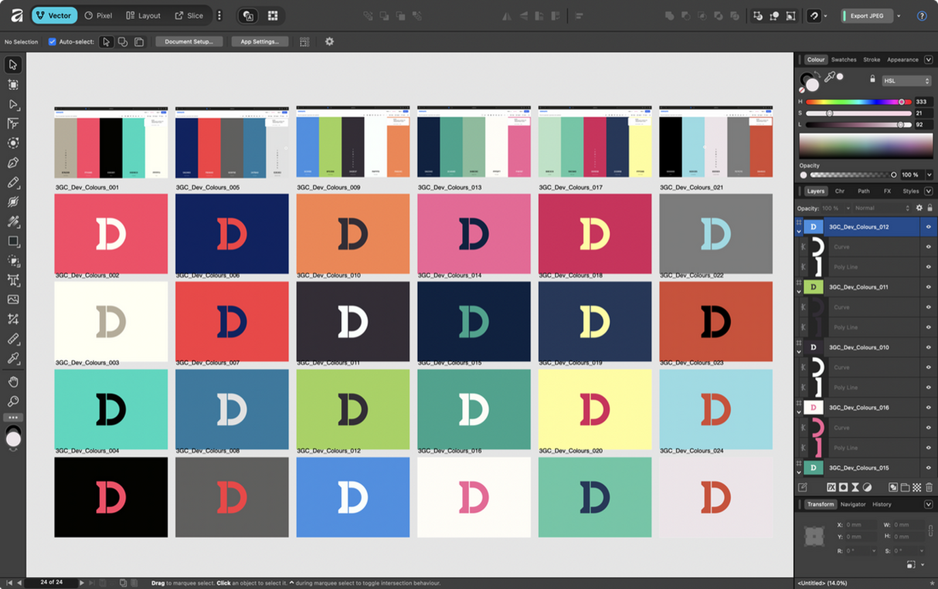Open settings gear icon in the context toolbar

[x=329, y=42]
